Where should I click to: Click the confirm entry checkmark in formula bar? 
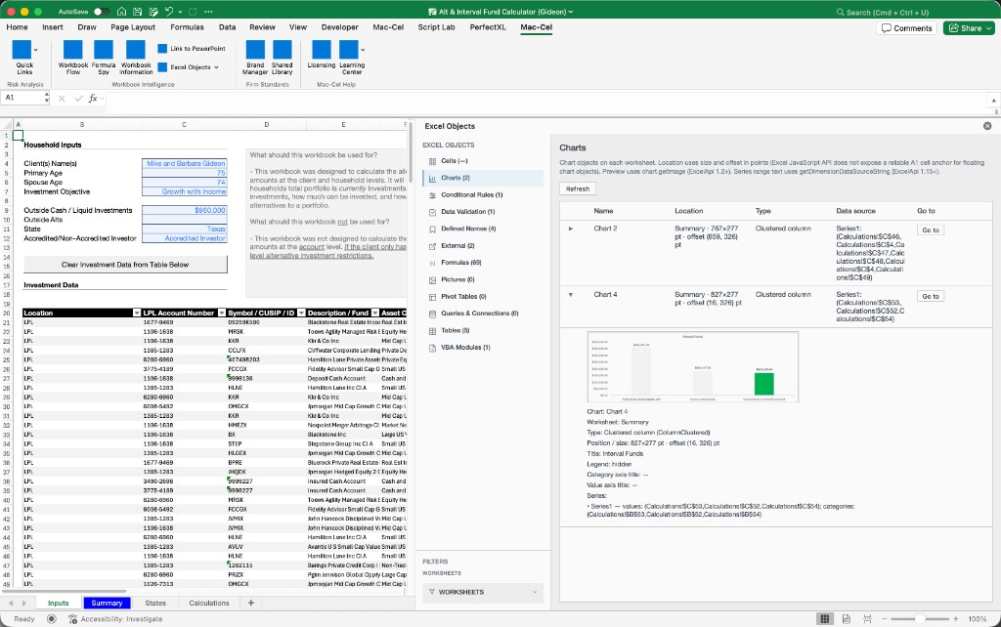coord(78,99)
